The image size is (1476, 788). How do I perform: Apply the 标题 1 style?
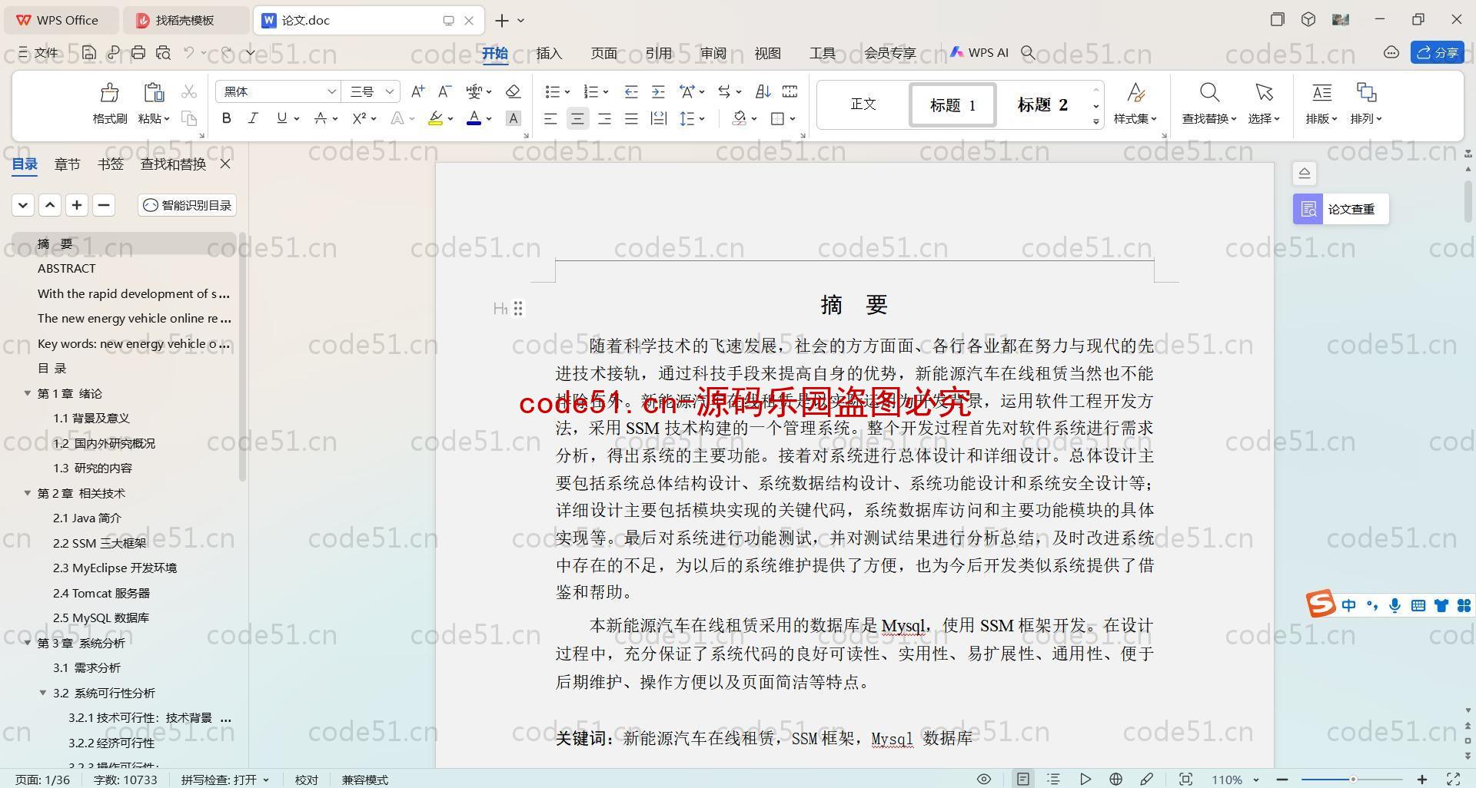click(952, 104)
